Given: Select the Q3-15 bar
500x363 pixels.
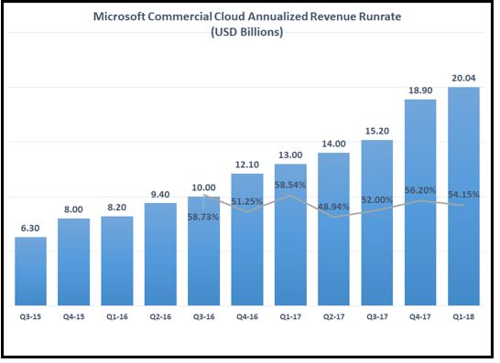Looking at the screenshot, I should tap(30, 272).
